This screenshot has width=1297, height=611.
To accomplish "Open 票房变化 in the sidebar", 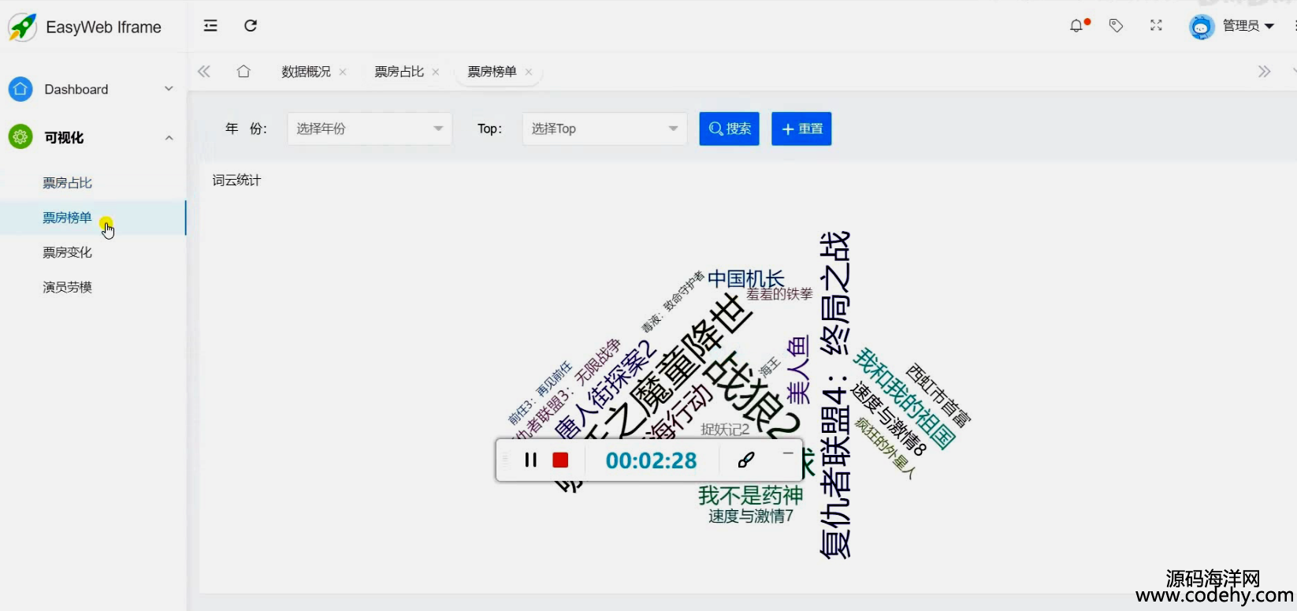I will coord(68,252).
